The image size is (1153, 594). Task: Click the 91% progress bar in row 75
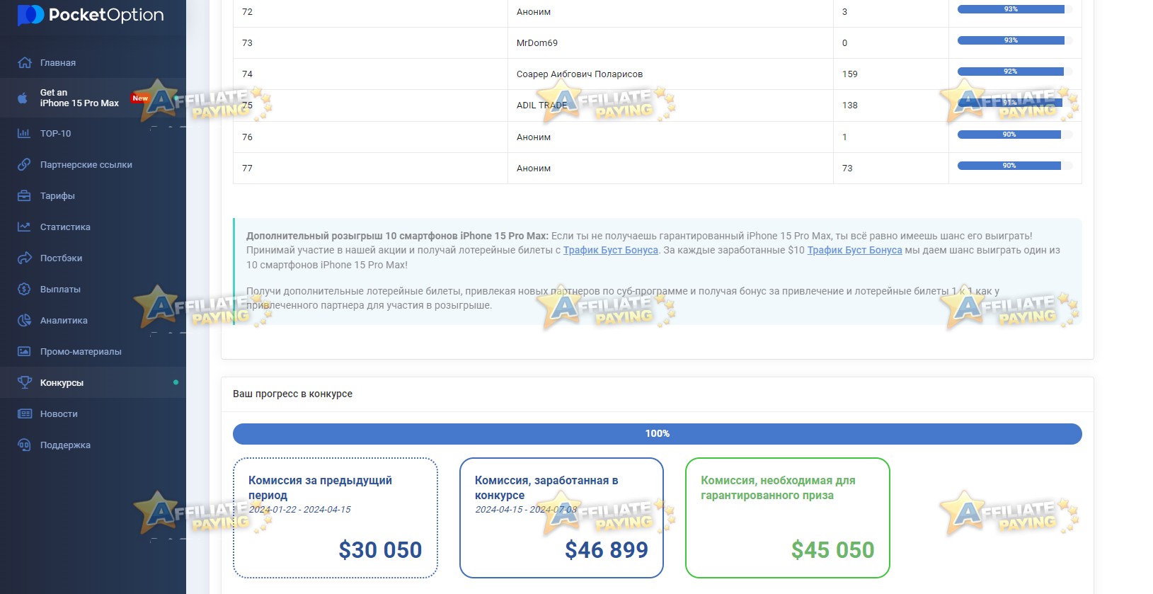pyautogui.click(x=1015, y=103)
